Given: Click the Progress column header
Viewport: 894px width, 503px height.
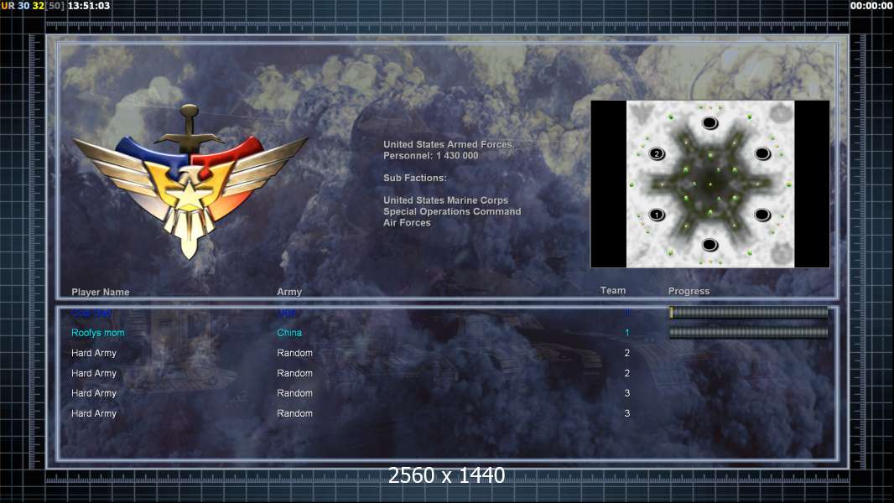Looking at the screenshot, I should [x=689, y=291].
